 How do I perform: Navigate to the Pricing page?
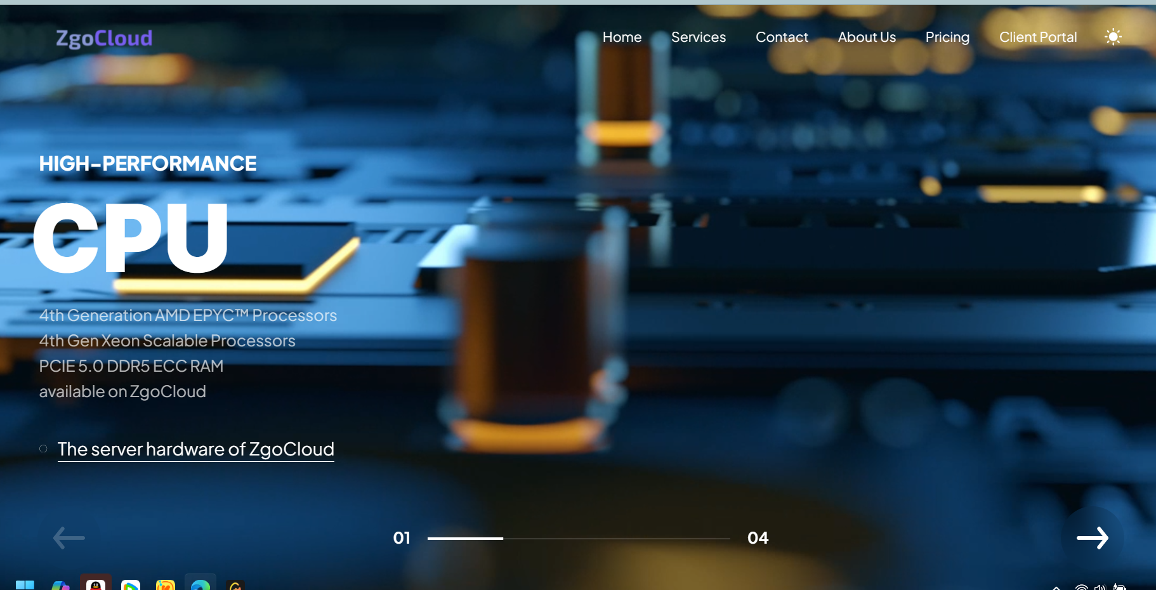947,37
